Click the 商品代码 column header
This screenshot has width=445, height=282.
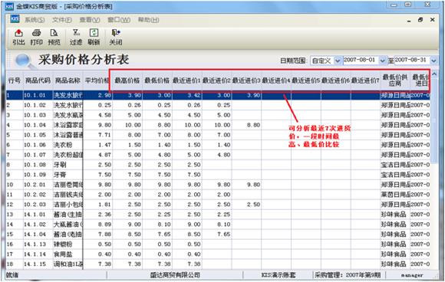(x=38, y=80)
